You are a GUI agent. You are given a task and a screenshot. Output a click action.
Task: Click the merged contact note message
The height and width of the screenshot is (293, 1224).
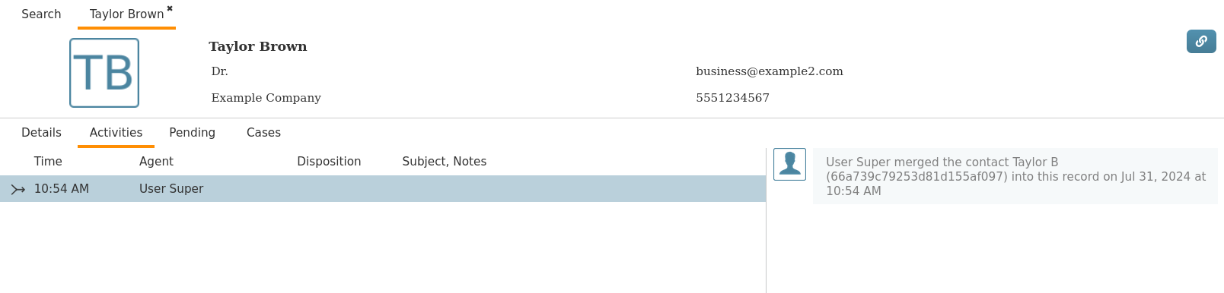click(1015, 176)
